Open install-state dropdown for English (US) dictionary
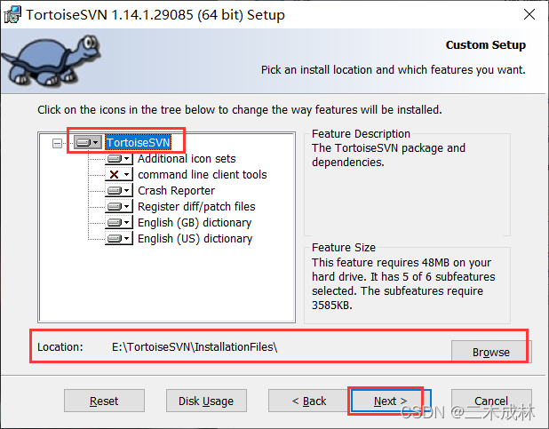The image size is (549, 429). point(119,239)
